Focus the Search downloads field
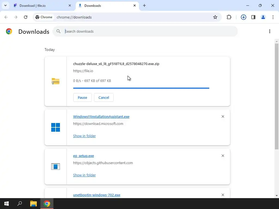This screenshot has height=209, width=279. click(145, 31)
